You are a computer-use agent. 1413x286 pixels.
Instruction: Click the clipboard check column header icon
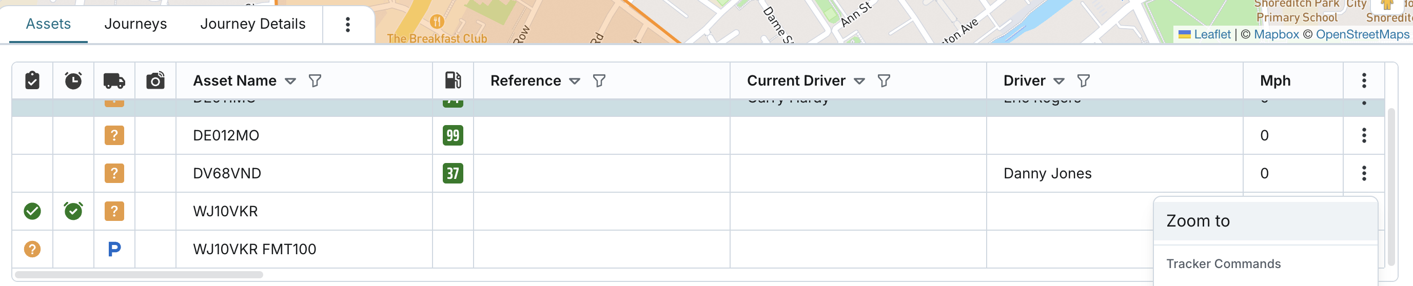(x=32, y=80)
